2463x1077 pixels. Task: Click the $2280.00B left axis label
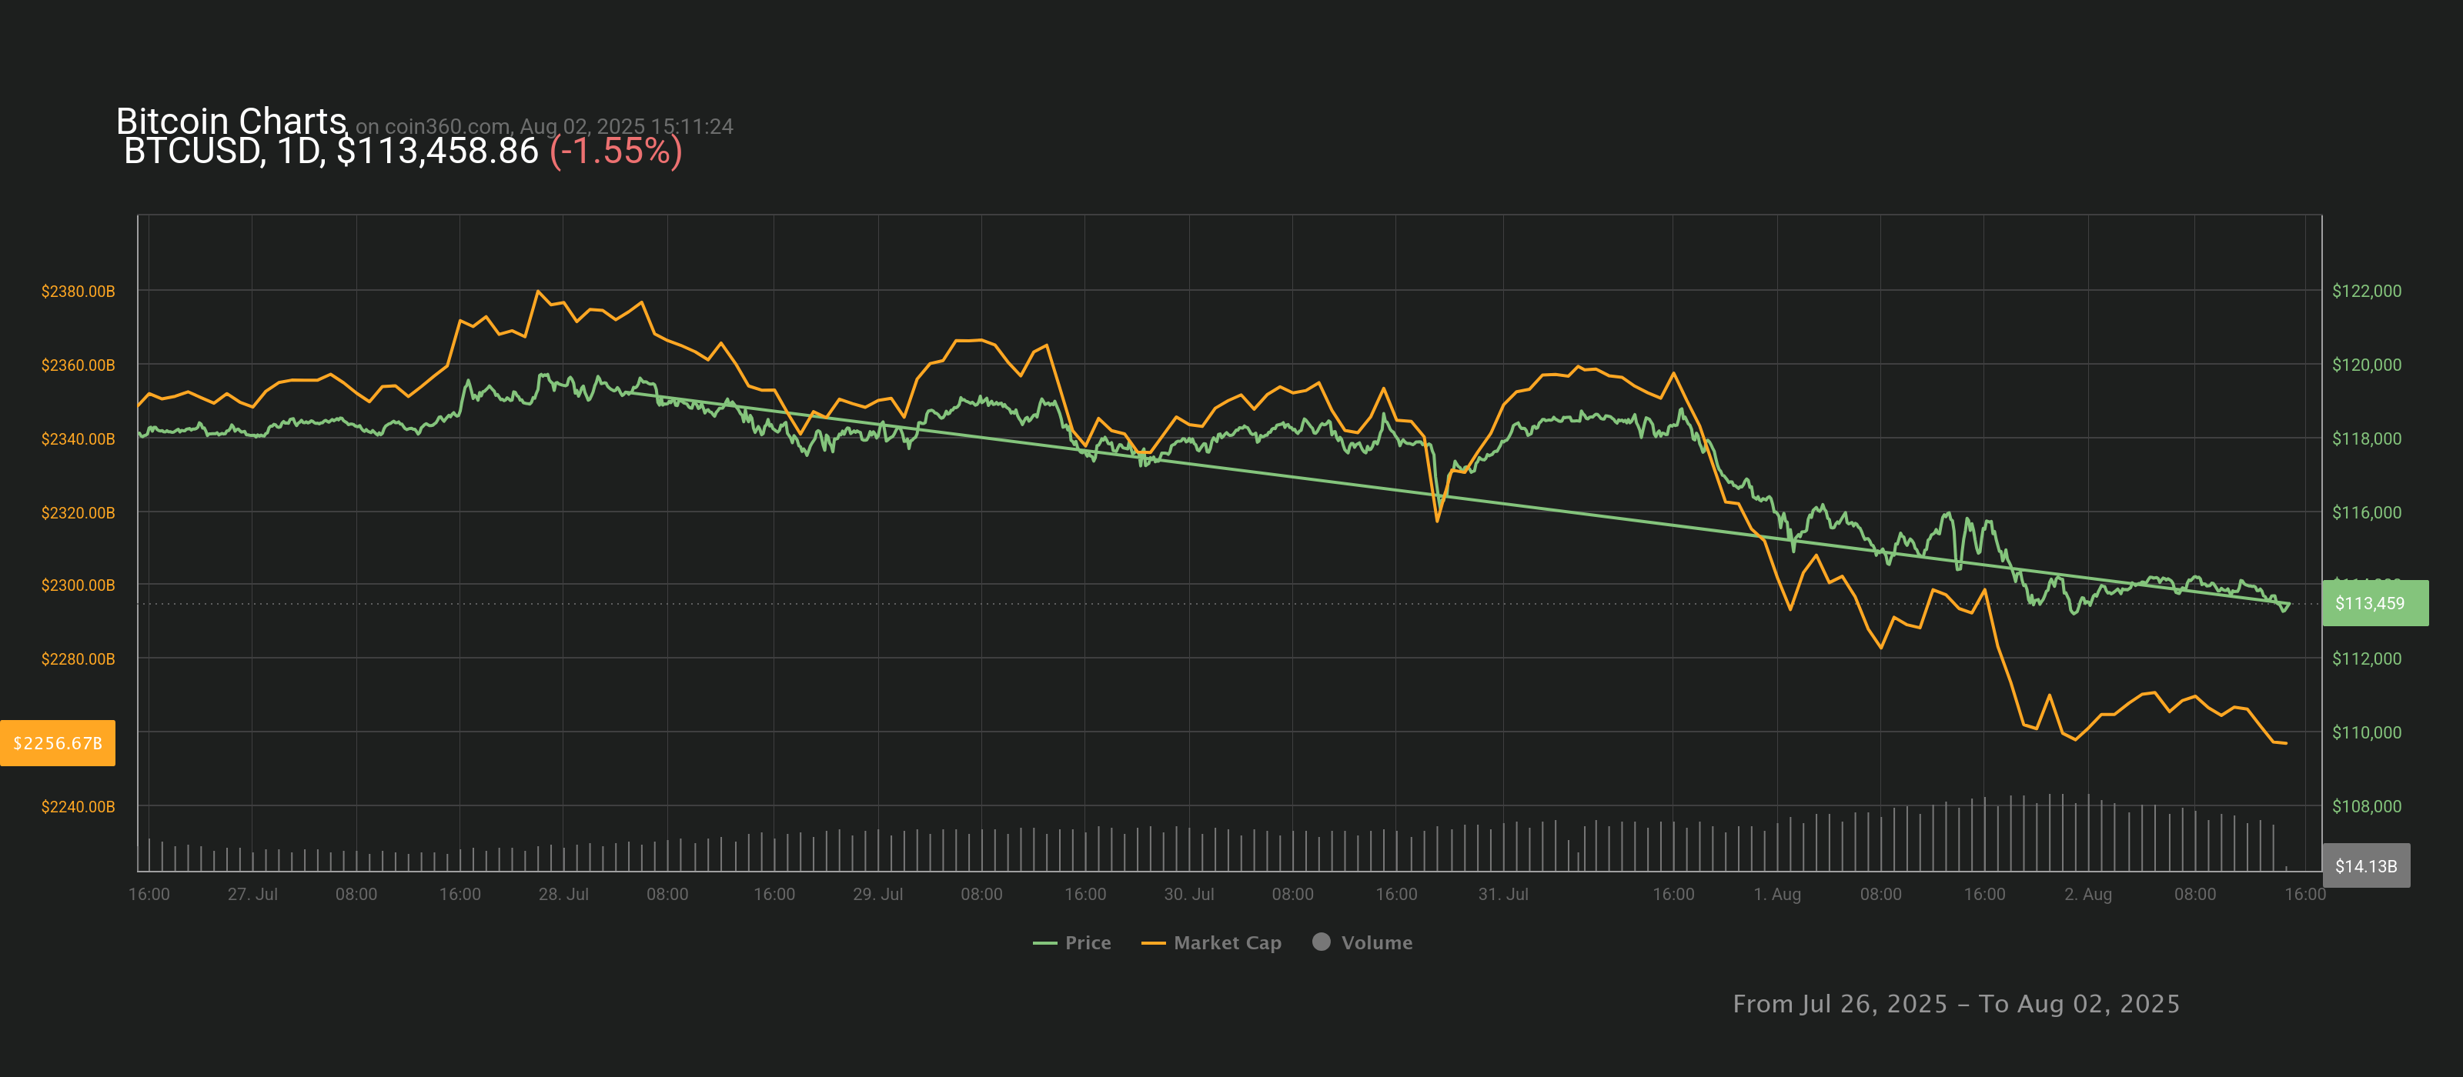(x=78, y=659)
